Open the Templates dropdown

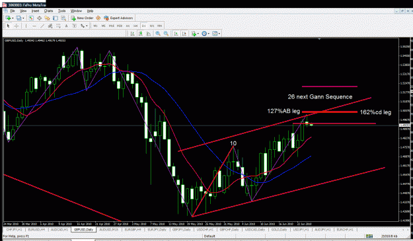[216, 34]
